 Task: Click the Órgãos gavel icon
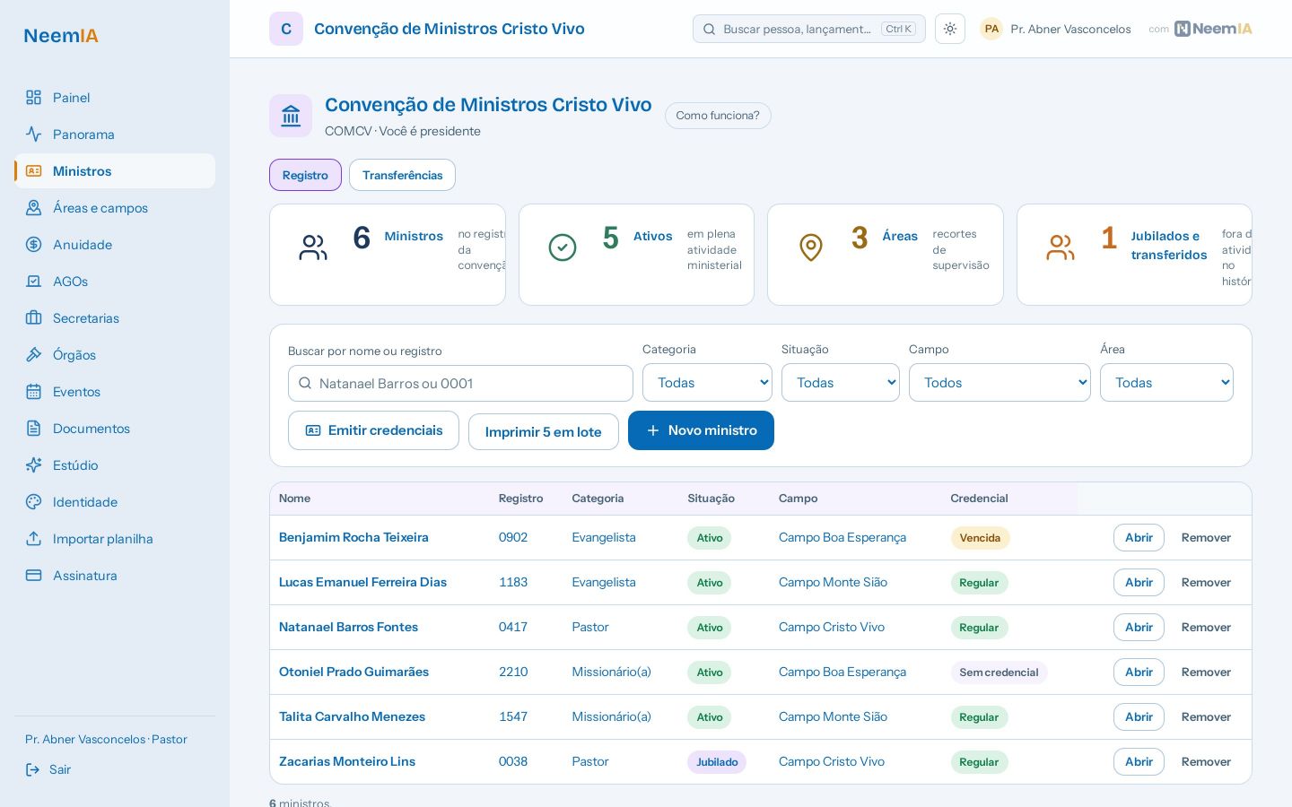[33, 355]
